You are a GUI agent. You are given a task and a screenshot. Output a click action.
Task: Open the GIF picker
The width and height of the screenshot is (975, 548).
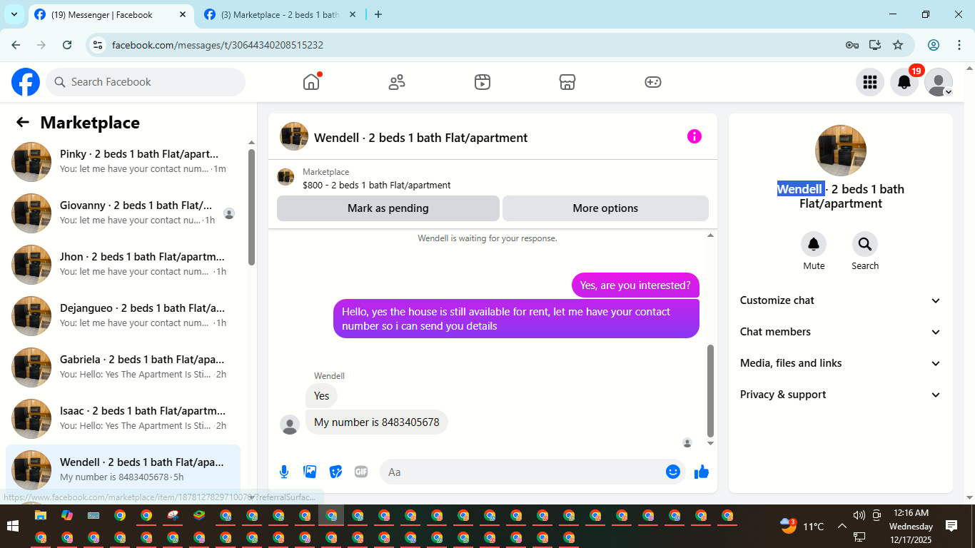[361, 472]
